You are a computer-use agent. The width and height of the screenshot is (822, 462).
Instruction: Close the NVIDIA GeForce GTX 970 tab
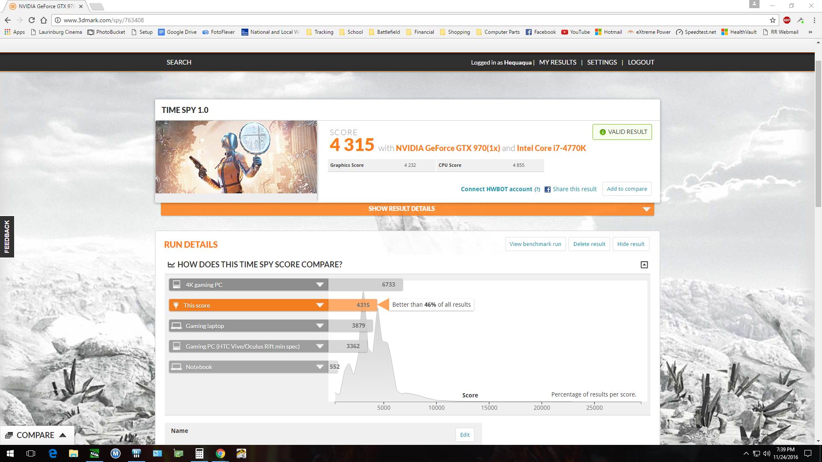81,6
